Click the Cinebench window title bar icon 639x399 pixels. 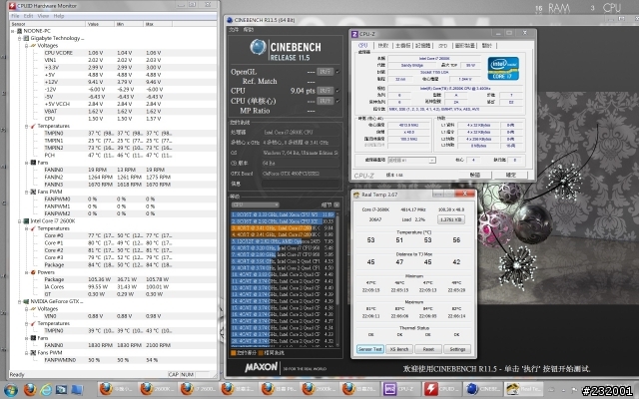coord(230,20)
